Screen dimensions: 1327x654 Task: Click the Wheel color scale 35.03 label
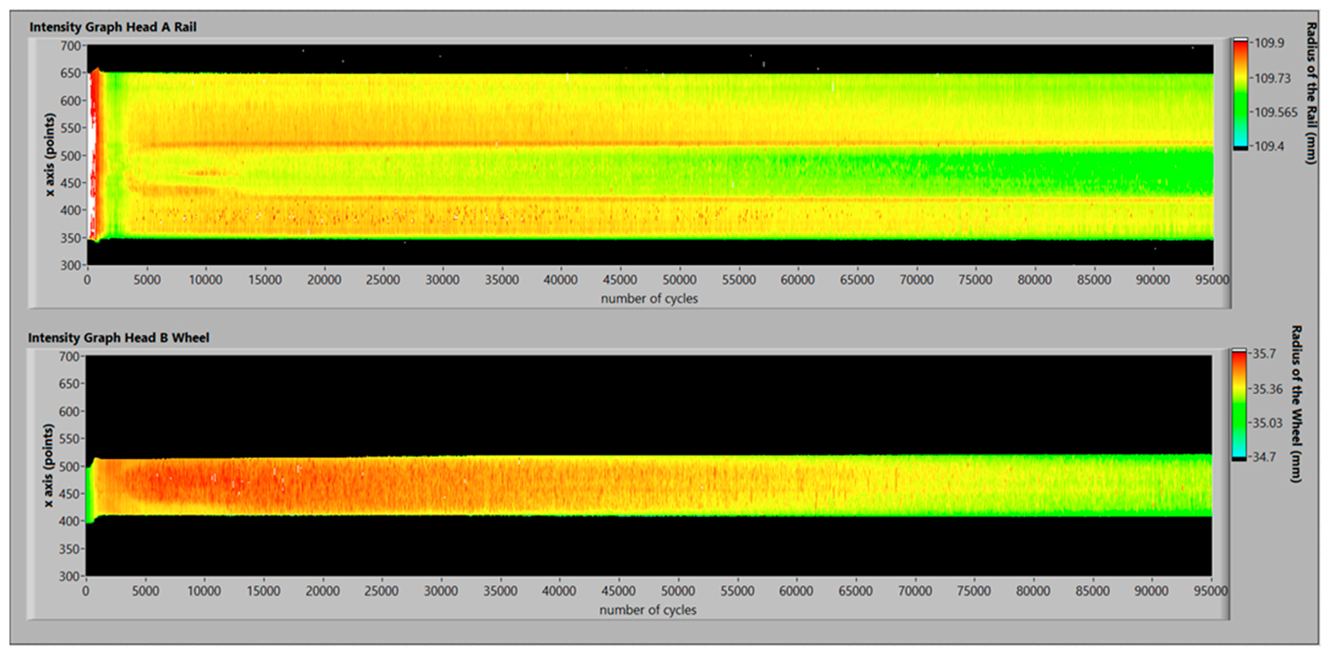coord(1267,423)
